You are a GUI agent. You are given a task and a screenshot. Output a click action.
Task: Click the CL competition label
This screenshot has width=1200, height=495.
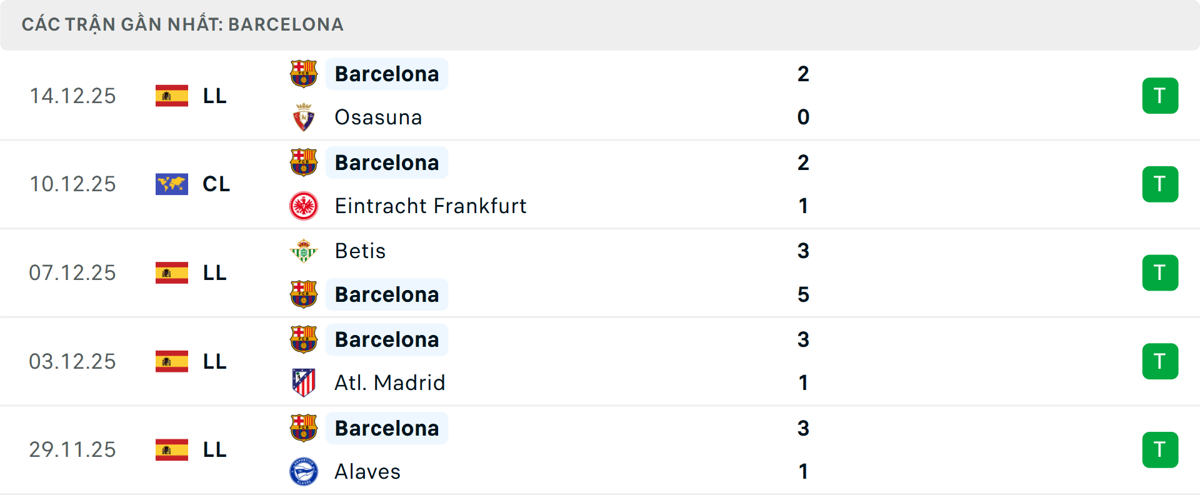tap(216, 184)
